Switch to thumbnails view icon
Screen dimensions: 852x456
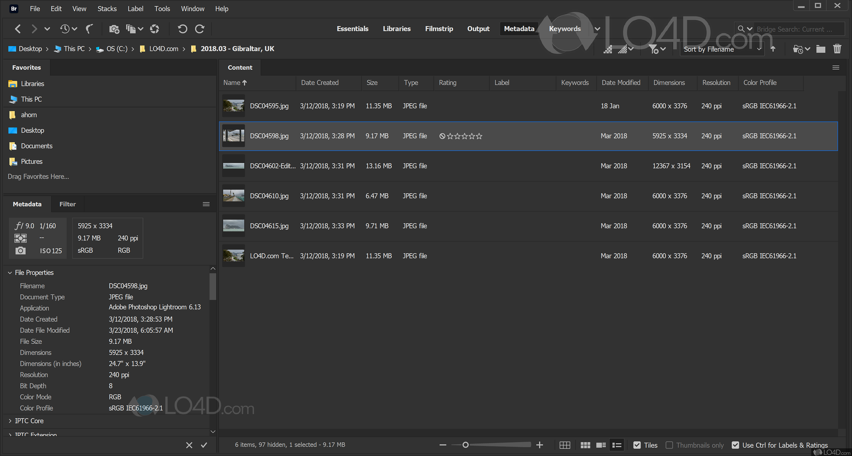point(585,445)
